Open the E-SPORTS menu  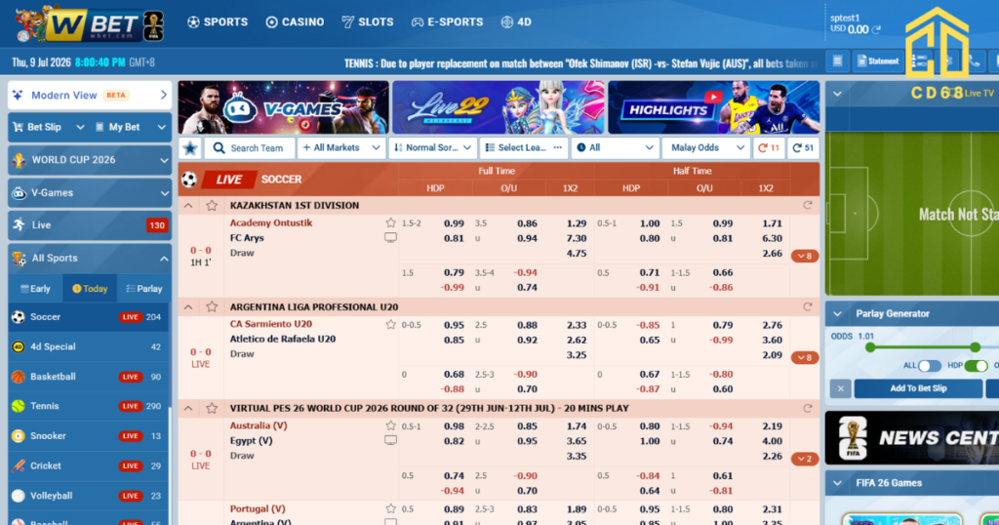click(x=447, y=21)
